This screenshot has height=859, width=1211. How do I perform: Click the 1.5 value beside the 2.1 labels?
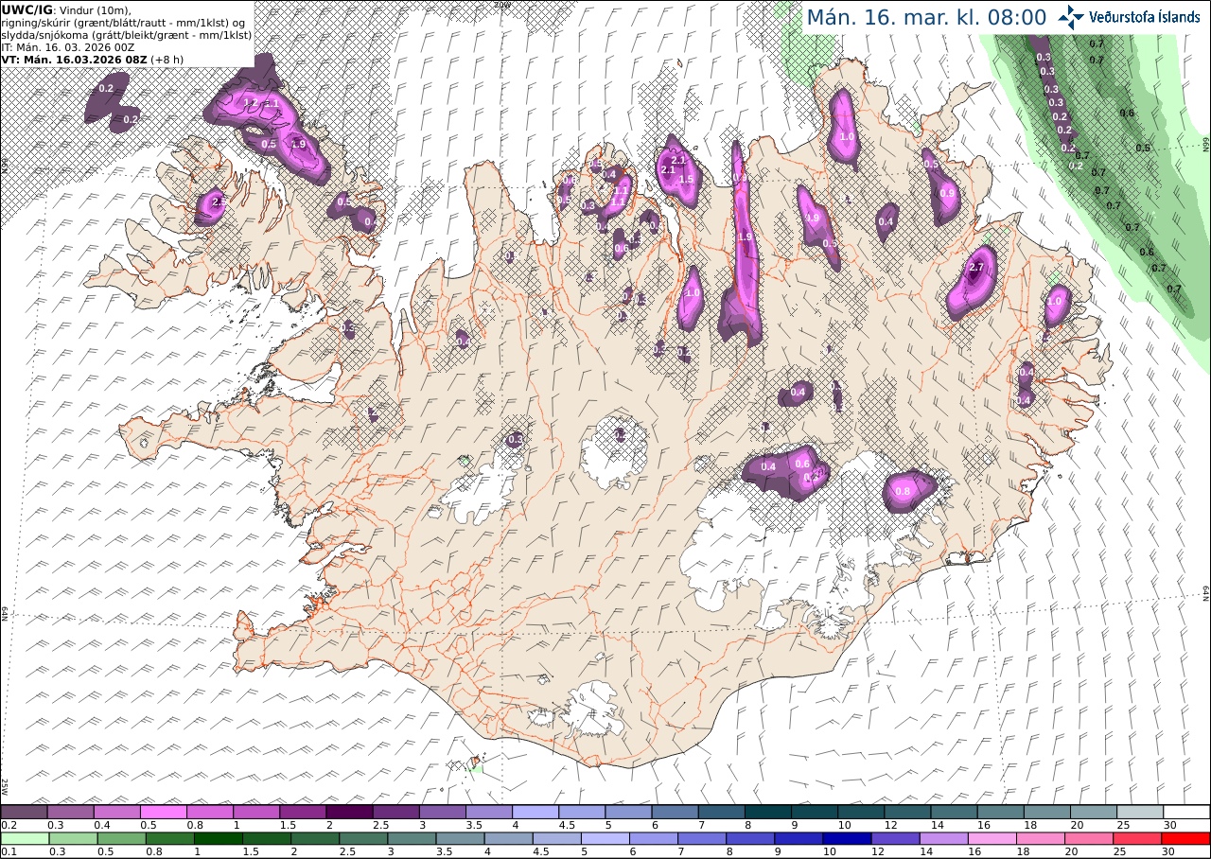point(687,179)
